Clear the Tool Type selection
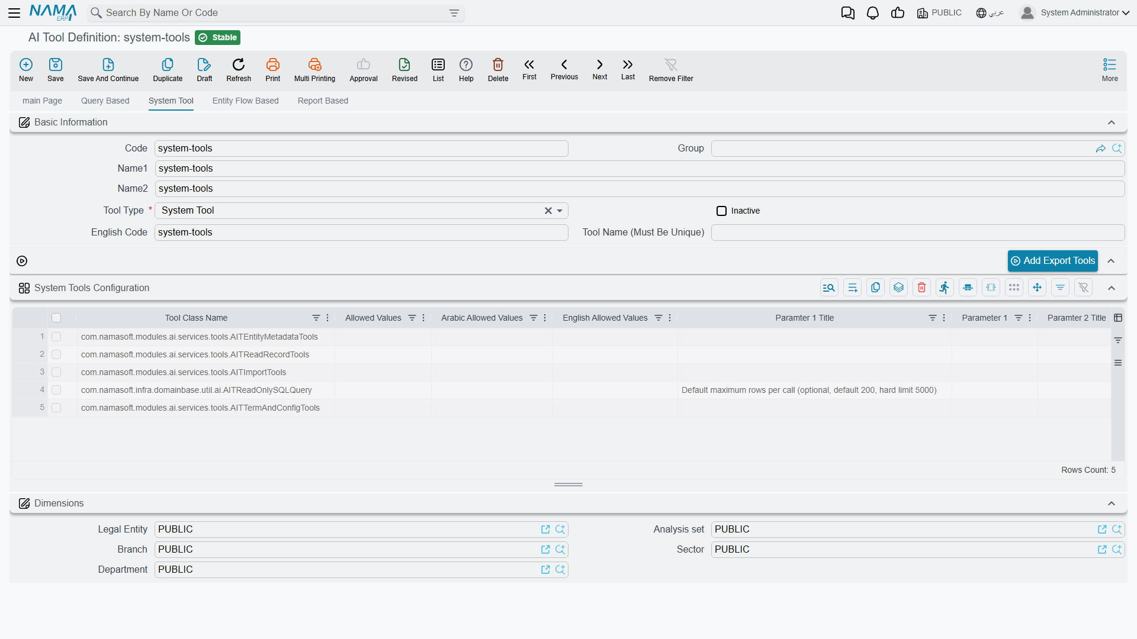This screenshot has height=639, width=1137. click(x=548, y=211)
